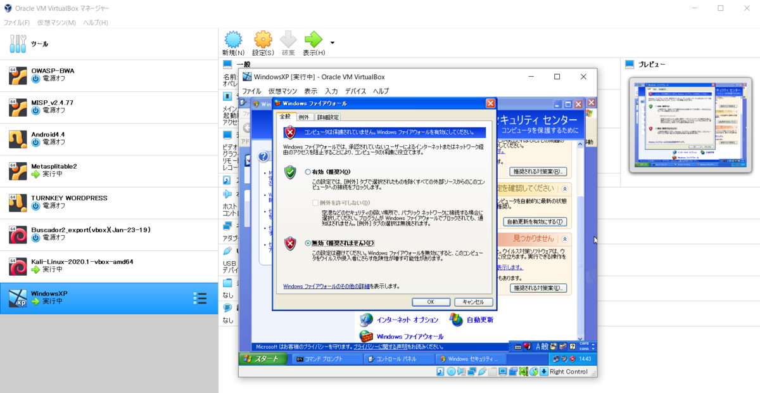Screen dimensions: 760x393
Task: Click the VirtualBox network status icon
Action: tap(472, 371)
